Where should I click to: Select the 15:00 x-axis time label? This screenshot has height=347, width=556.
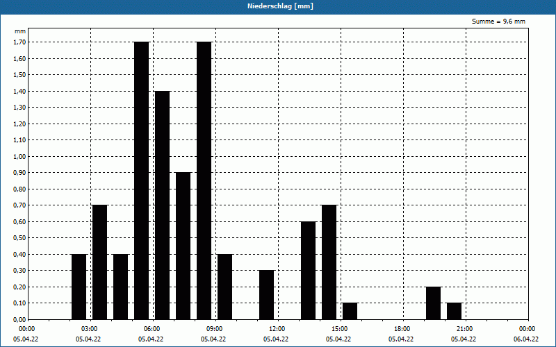click(339, 329)
